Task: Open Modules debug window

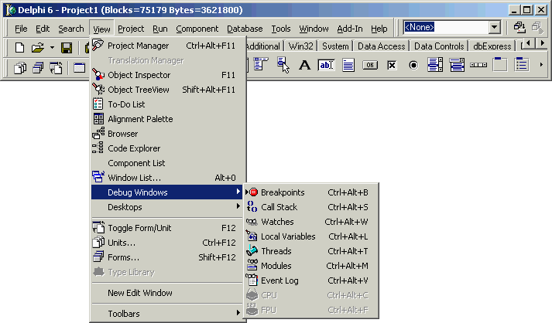Action: pos(311,266)
